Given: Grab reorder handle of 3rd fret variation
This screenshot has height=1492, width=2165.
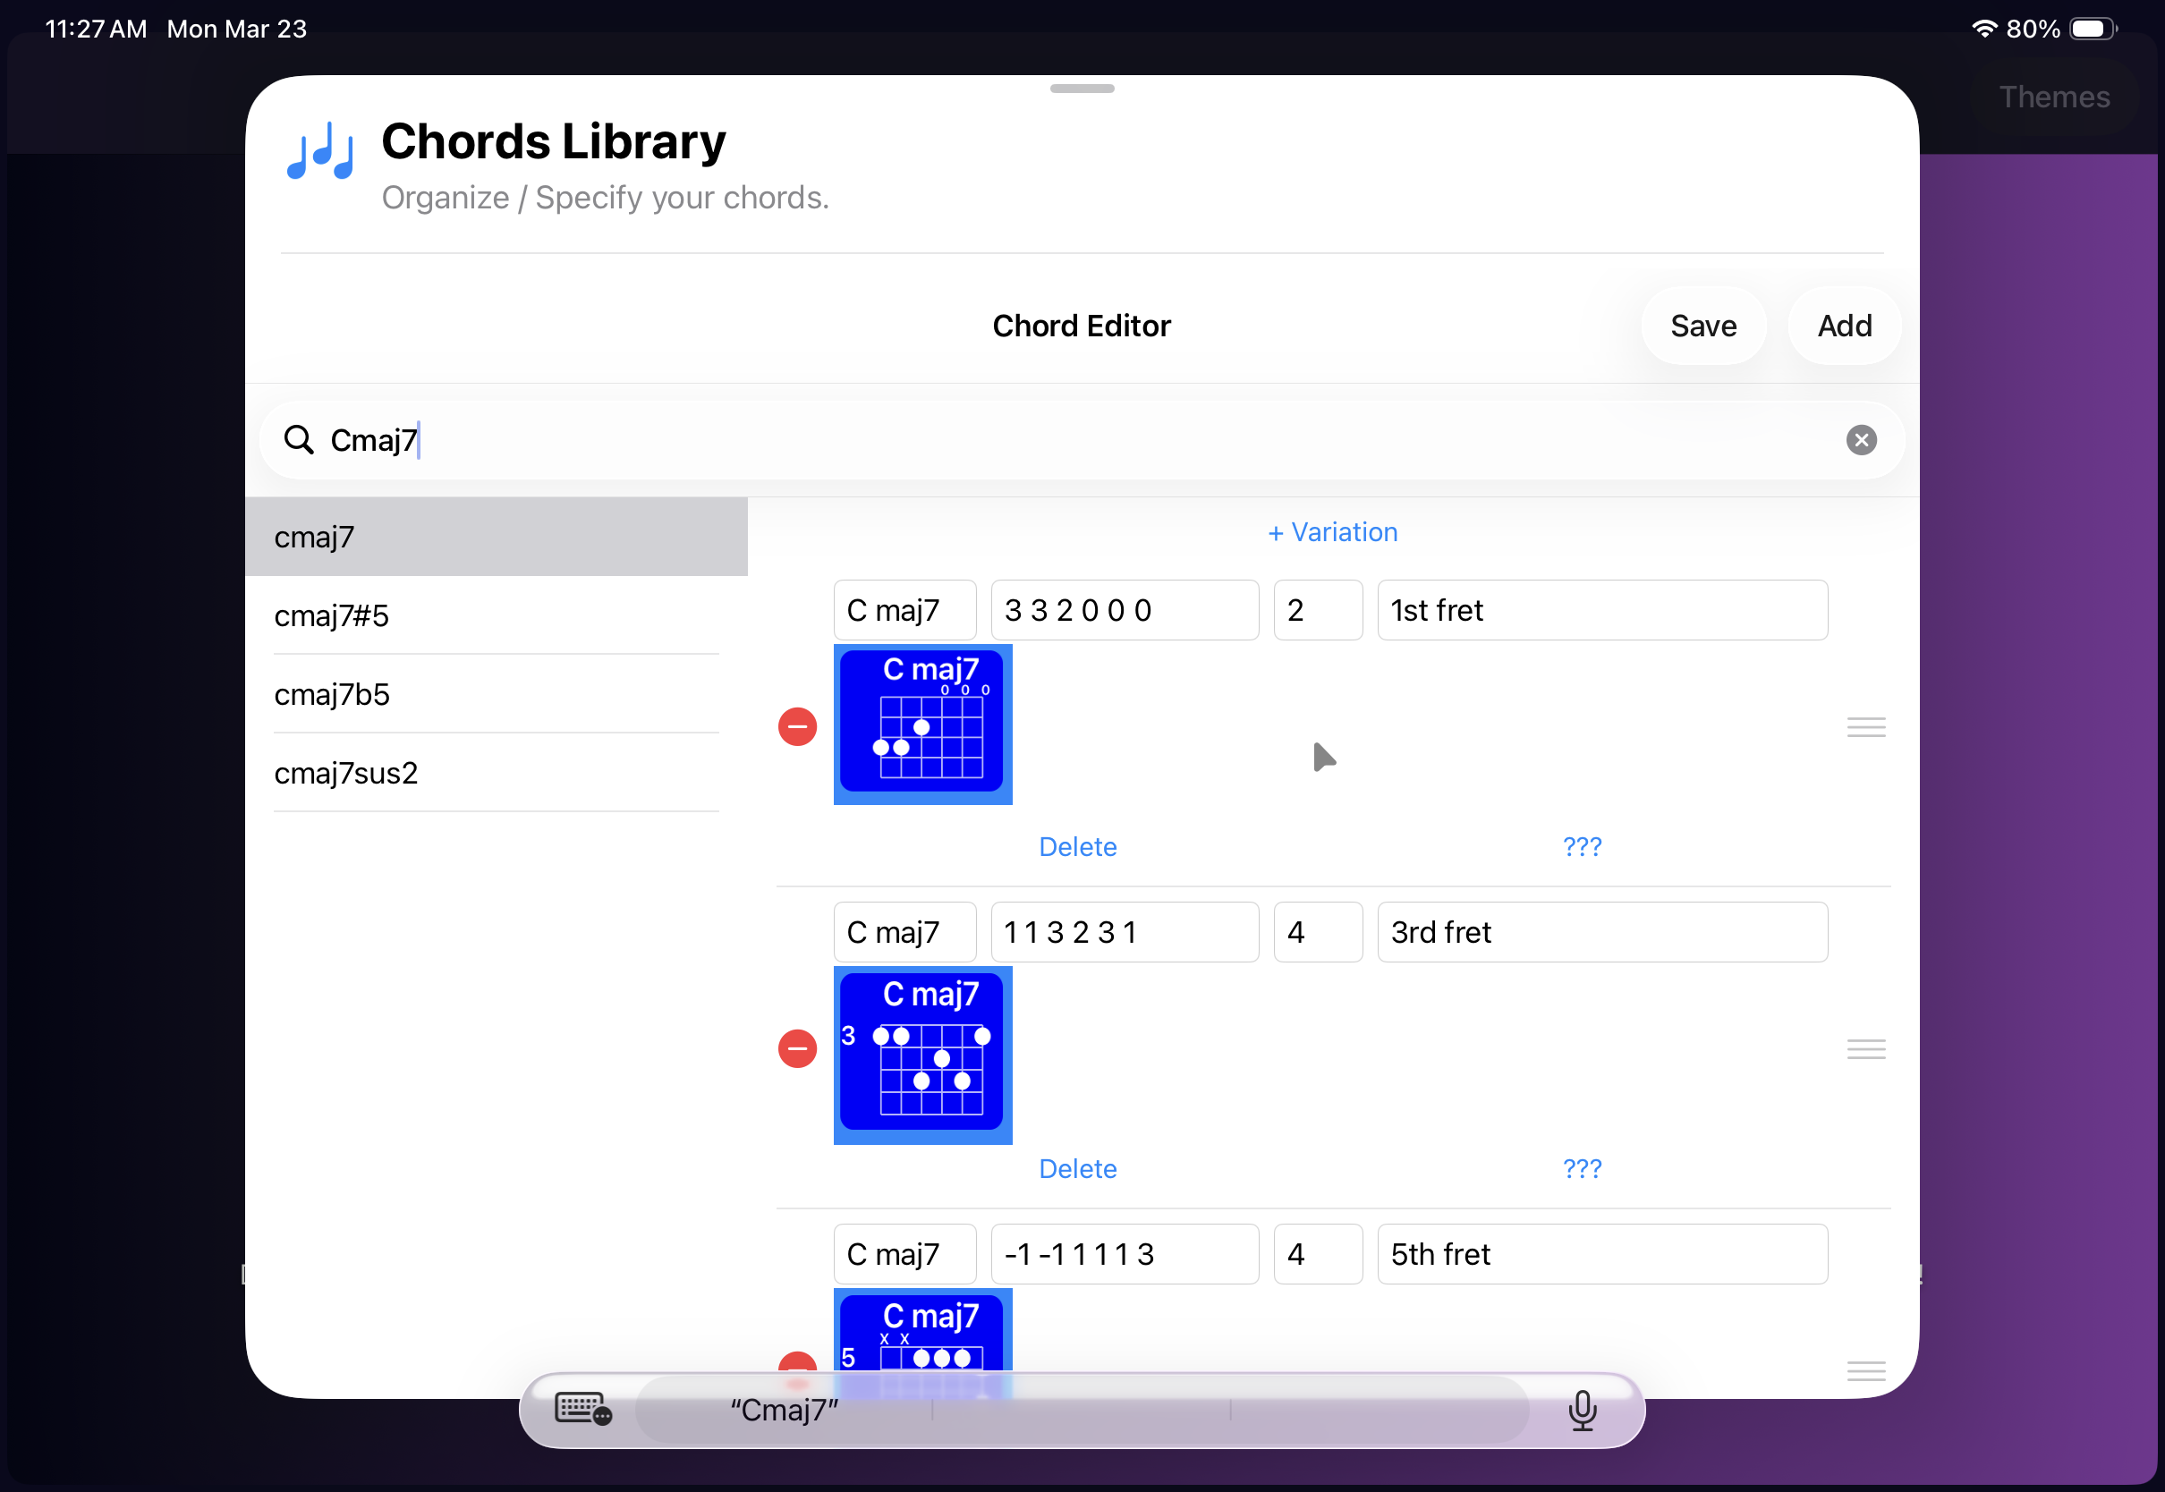Looking at the screenshot, I should [x=1865, y=1048].
